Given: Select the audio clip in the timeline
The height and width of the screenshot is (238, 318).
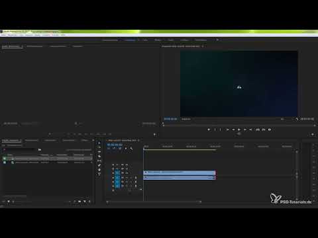Looking at the screenshot, I should coord(180,178).
